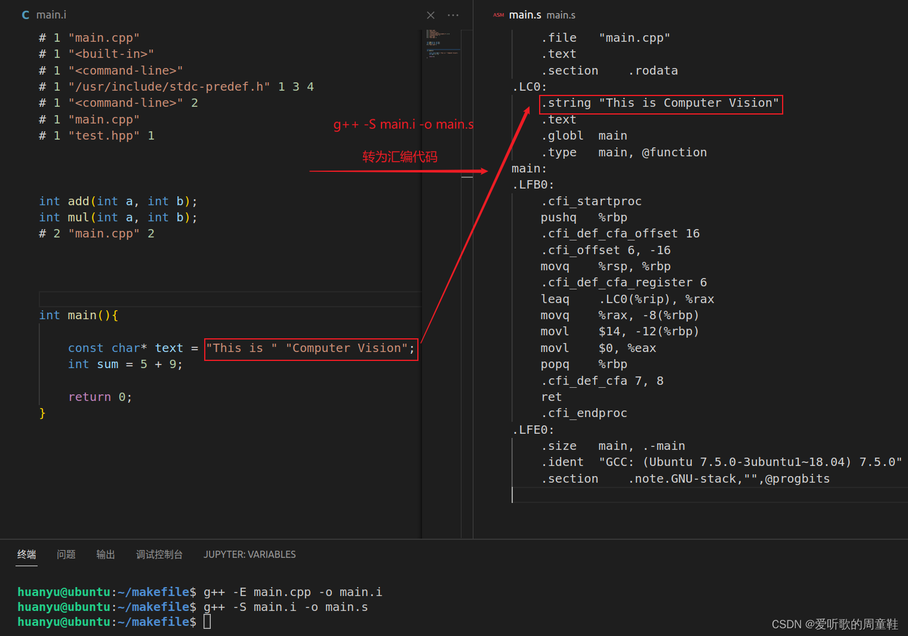Click the '.cfi_def_cfa 7, 8' line

pos(602,381)
